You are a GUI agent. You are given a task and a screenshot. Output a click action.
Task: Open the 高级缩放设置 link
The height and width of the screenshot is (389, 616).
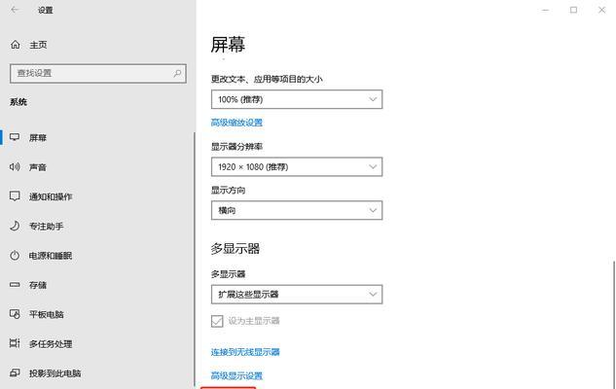tap(236, 123)
